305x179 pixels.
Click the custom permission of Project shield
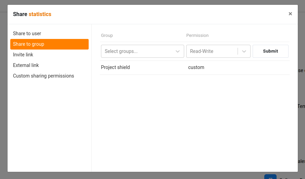196,67
